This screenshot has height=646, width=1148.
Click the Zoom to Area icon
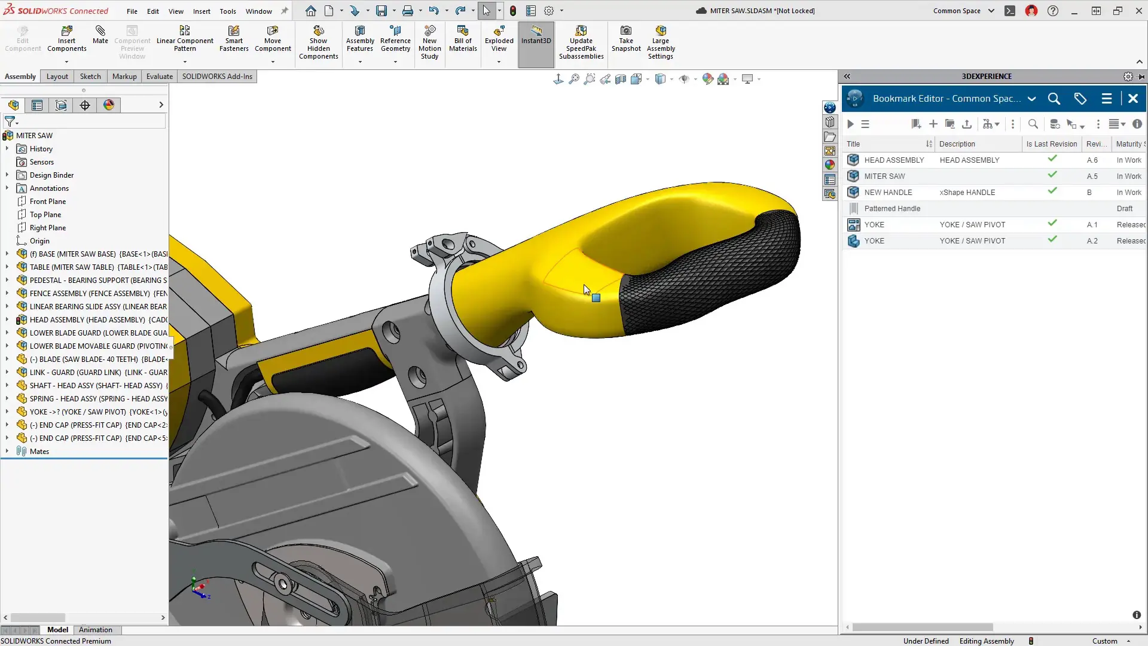pyautogui.click(x=590, y=79)
